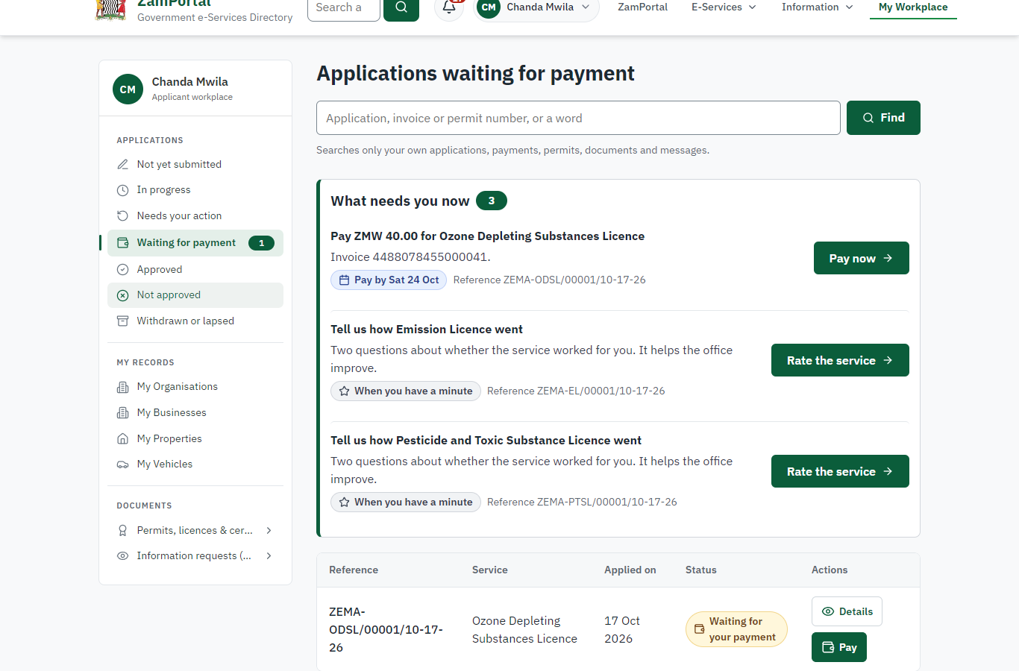Click the CM avatar in sidebar header
1019x671 pixels.
pyautogui.click(x=128, y=89)
